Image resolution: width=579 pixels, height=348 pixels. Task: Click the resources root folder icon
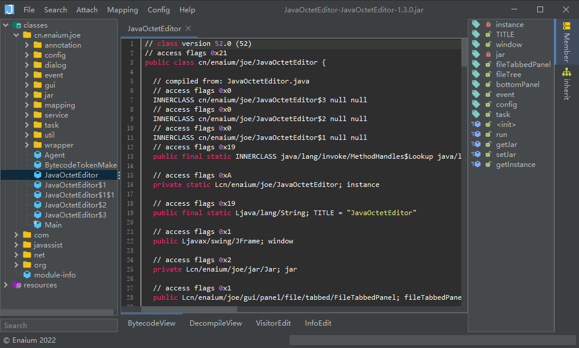click(17, 285)
